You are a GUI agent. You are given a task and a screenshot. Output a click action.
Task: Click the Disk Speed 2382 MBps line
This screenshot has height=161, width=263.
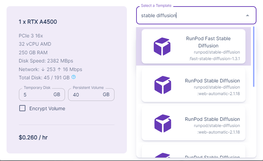click(x=46, y=61)
